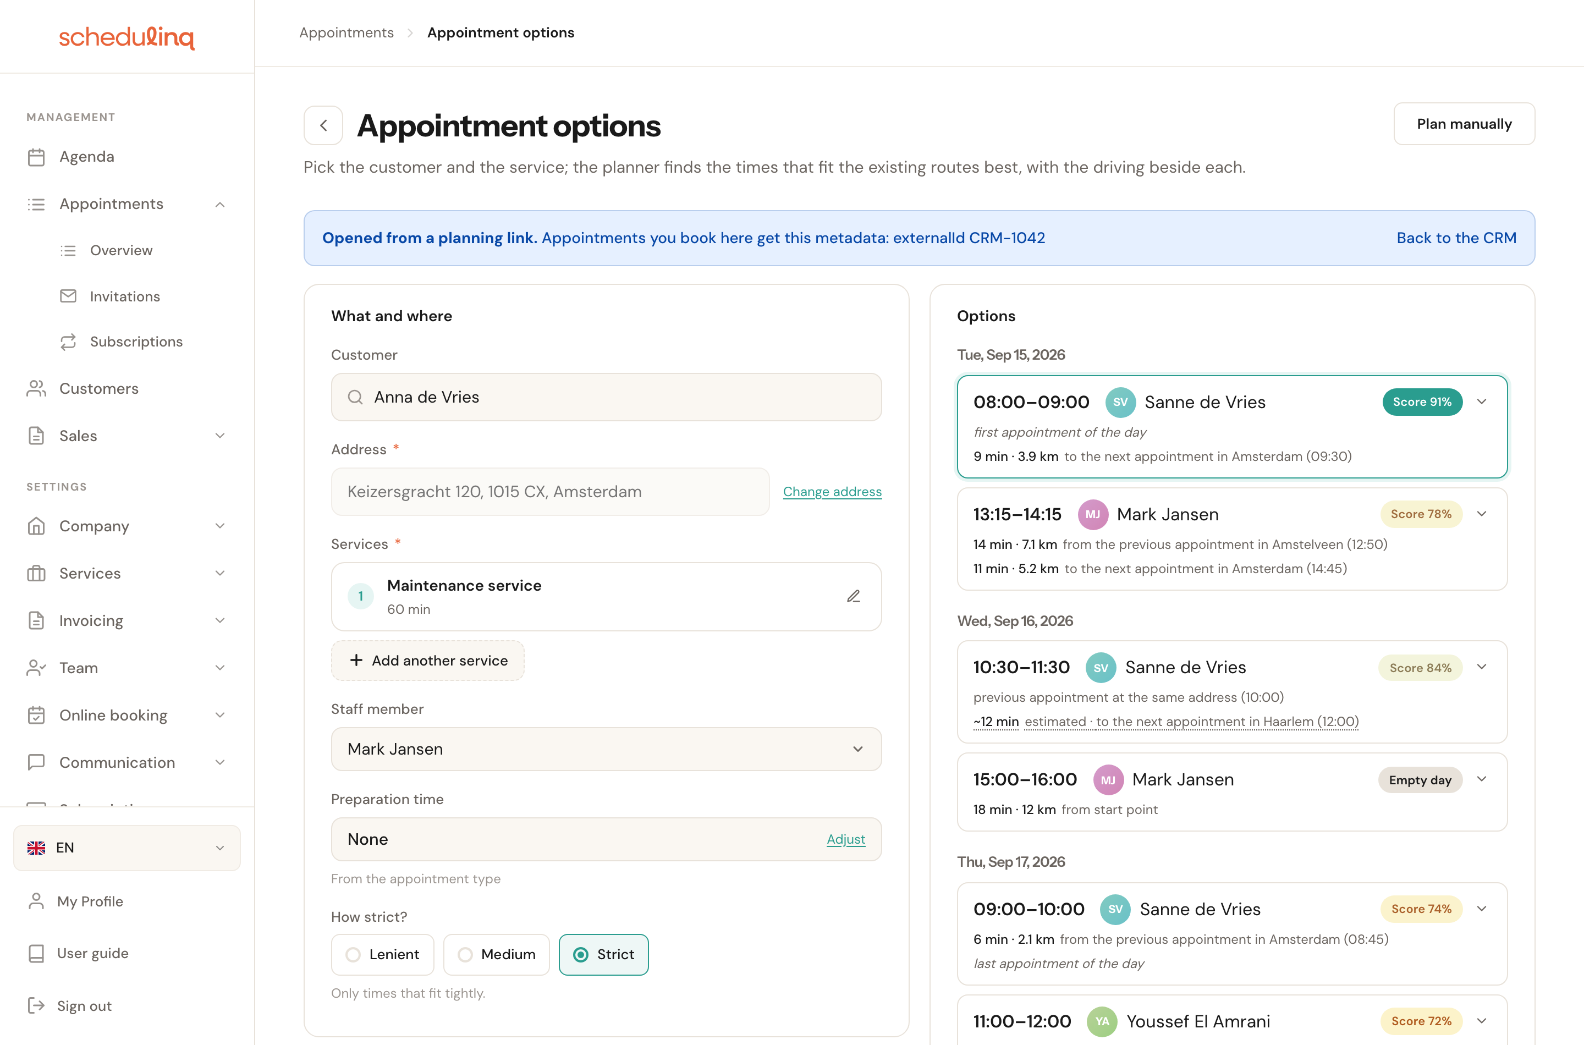Click the MJ avatar on 13:15–14:15 option
Viewport: 1584px width, 1045px height.
click(x=1093, y=514)
